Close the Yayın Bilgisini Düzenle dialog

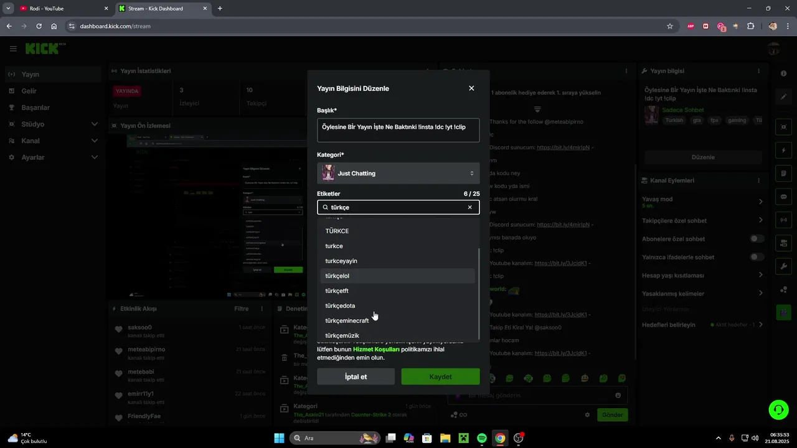[471, 88]
